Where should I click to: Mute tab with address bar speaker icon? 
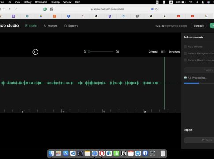point(152,9)
